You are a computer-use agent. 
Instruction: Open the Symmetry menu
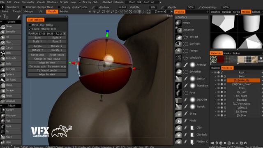[x=28, y=2]
